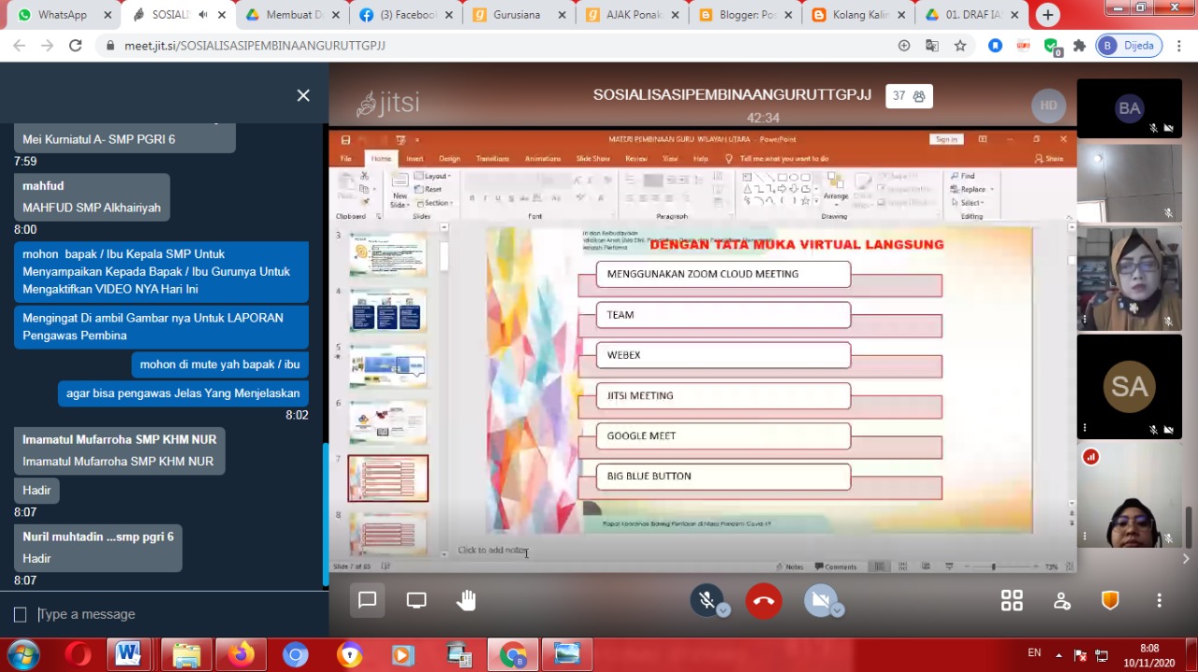Click the site lock icon in address bar
This screenshot has height=672, width=1198.
point(110,46)
